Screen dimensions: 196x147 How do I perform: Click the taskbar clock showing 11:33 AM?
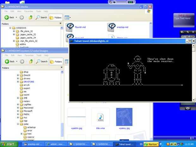(x=189, y=144)
